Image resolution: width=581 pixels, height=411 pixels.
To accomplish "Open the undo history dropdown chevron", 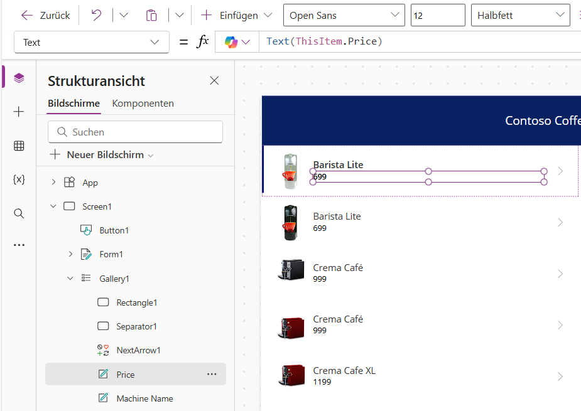I will tap(123, 15).
